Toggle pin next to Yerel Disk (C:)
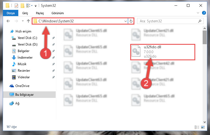210x135 pixels. tap(54, 38)
